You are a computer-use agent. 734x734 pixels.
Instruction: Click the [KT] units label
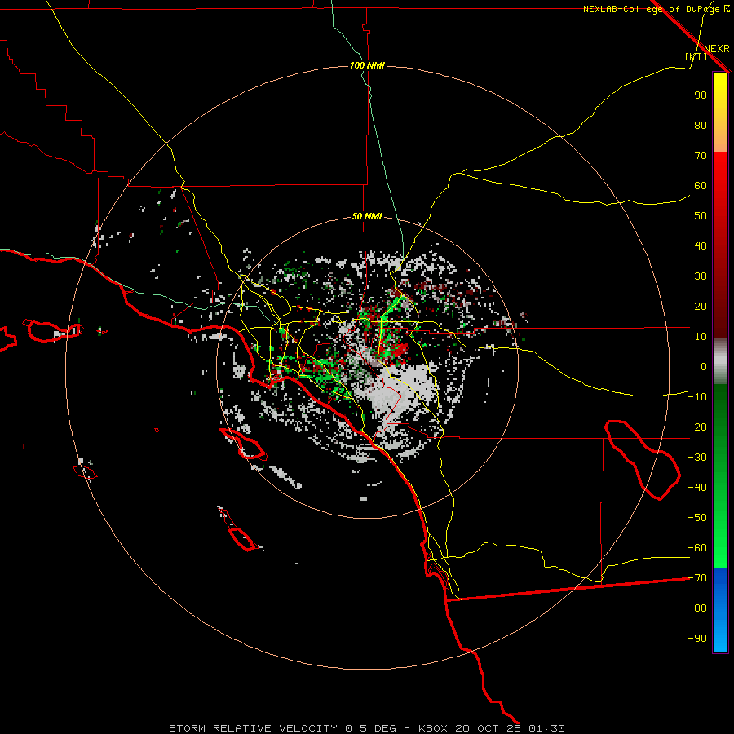pos(696,56)
